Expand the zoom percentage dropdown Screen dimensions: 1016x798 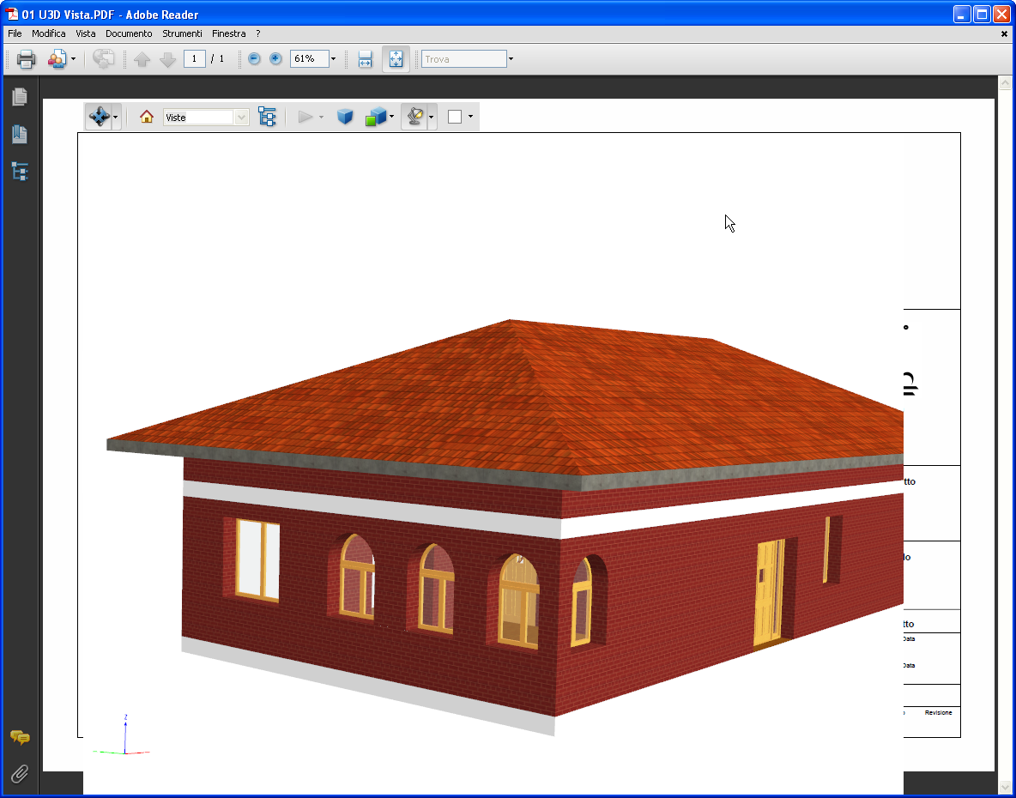tap(333, 58)
